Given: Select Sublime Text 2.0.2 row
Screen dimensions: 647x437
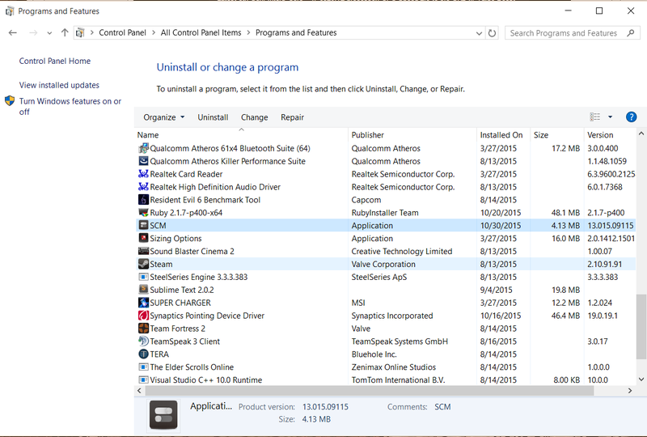Looking at the screenshot, I should tap(386, 290).
